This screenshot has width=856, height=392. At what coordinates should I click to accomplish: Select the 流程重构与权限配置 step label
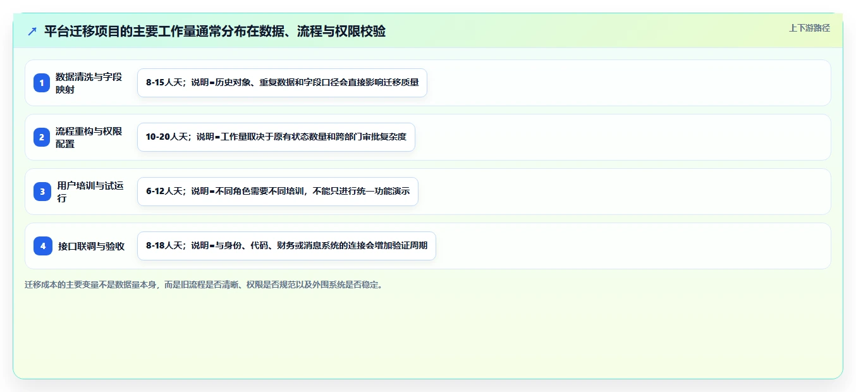tap(89, 137)
